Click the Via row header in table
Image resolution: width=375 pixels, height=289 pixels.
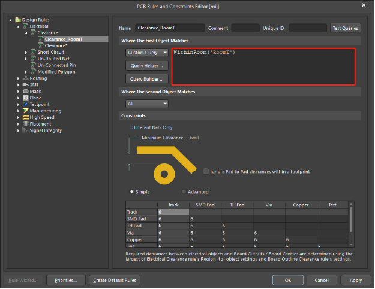[142, 233]
